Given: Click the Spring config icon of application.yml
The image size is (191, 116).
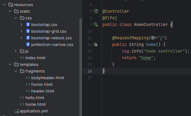Looking at the screenshot, I should tap(17, 111).
